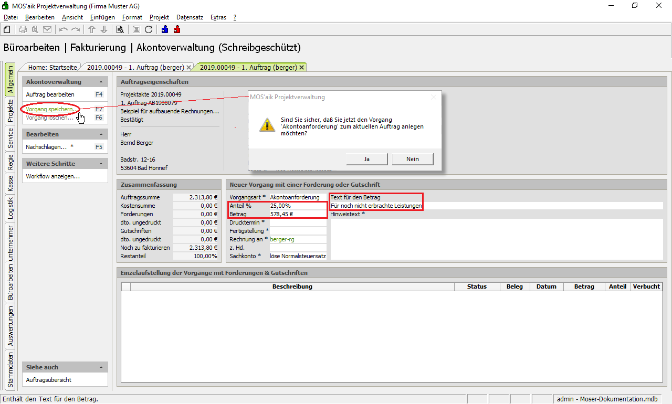Viewport: 672px width, 404px height.
Task: Collapse the Siehe auch section
Action: click(100, 367)
